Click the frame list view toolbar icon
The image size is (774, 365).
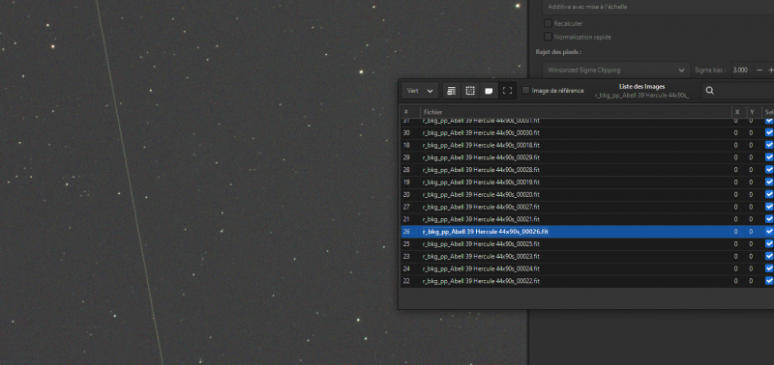451,91
